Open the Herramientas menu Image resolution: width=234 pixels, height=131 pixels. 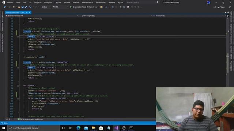click(x=88, y=3)
